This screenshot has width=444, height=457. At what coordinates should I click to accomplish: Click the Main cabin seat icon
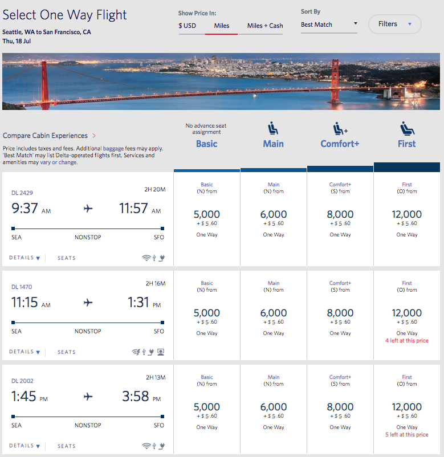273,128
